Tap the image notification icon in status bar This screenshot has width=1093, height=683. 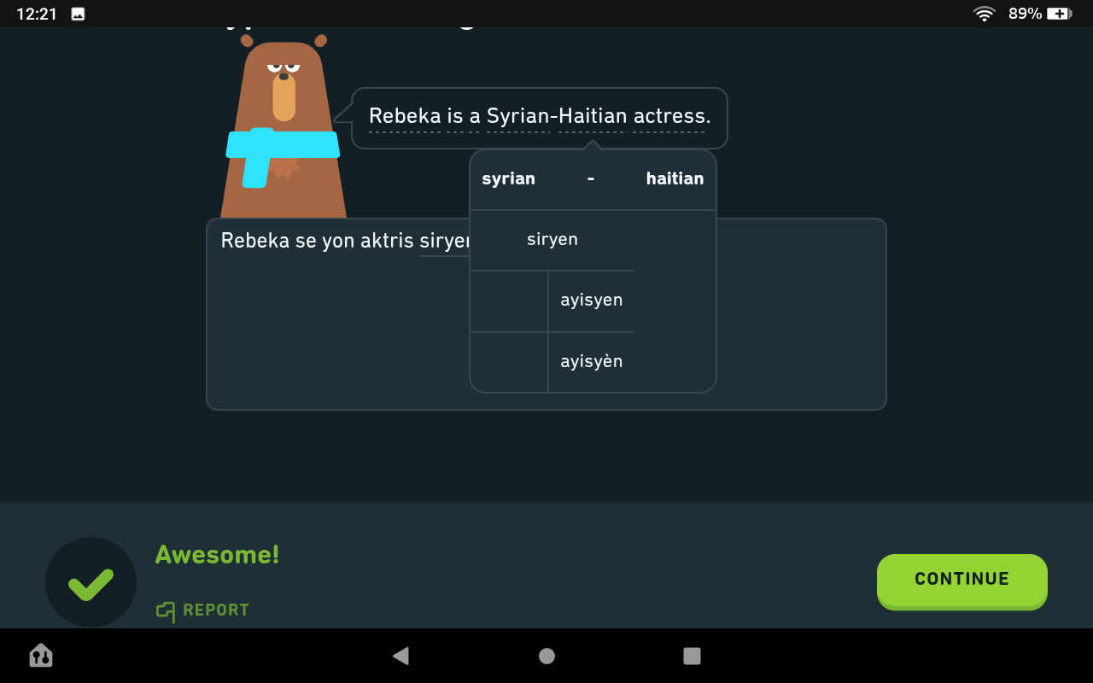(78, 14)
